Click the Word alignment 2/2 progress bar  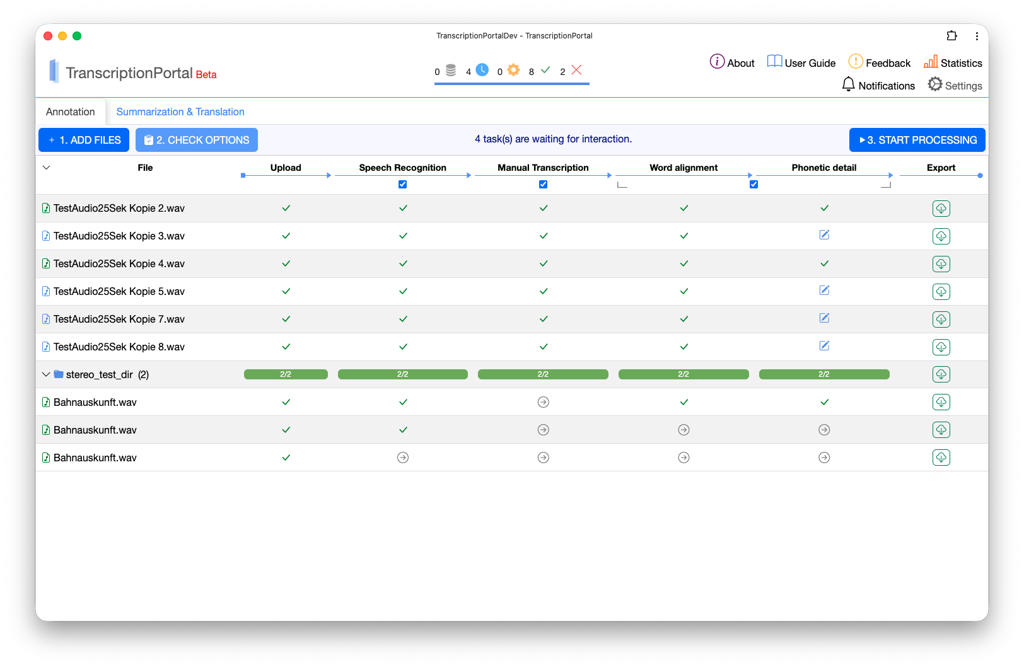[684, 374]
